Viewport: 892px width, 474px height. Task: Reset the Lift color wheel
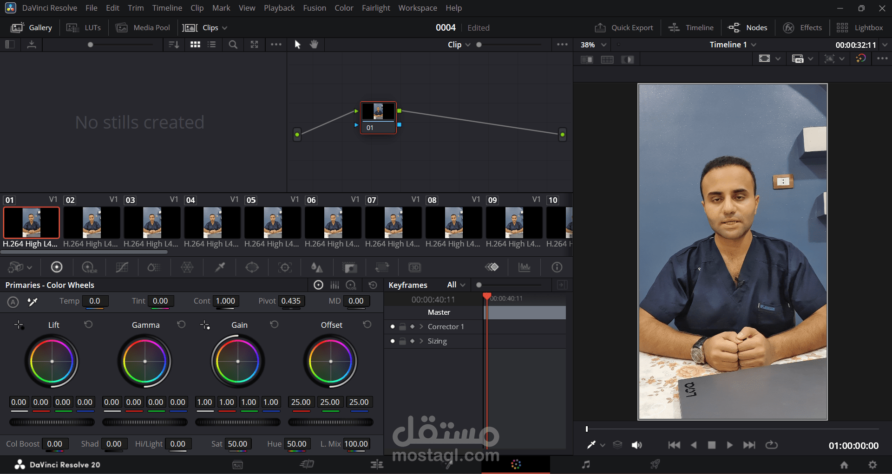[88, 325]
